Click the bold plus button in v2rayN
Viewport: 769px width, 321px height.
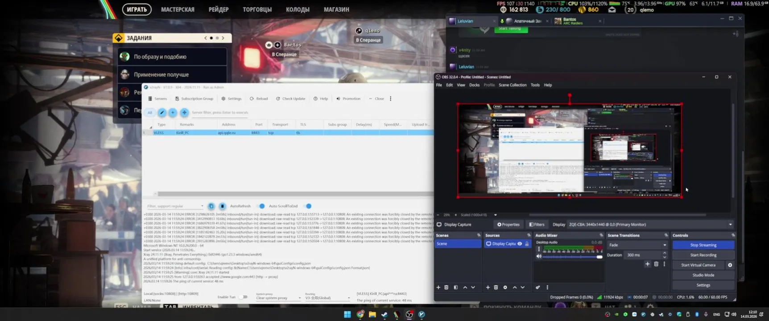(x=184, y=113)
